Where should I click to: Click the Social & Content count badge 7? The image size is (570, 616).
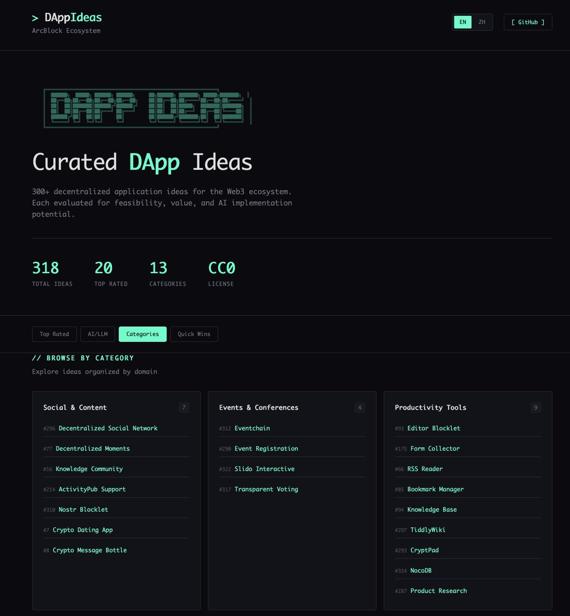184,408
